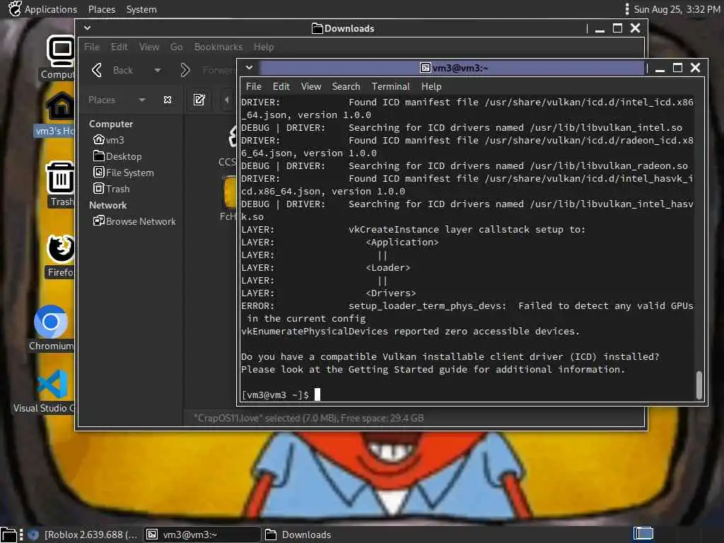Open Go menu in Downloads window
724x543 pixels.
[x=176, y=47]
